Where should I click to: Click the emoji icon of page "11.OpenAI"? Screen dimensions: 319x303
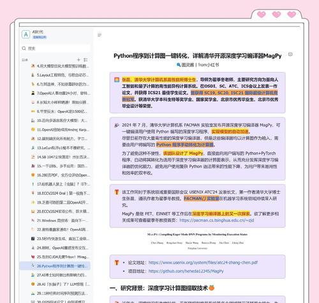33,129
